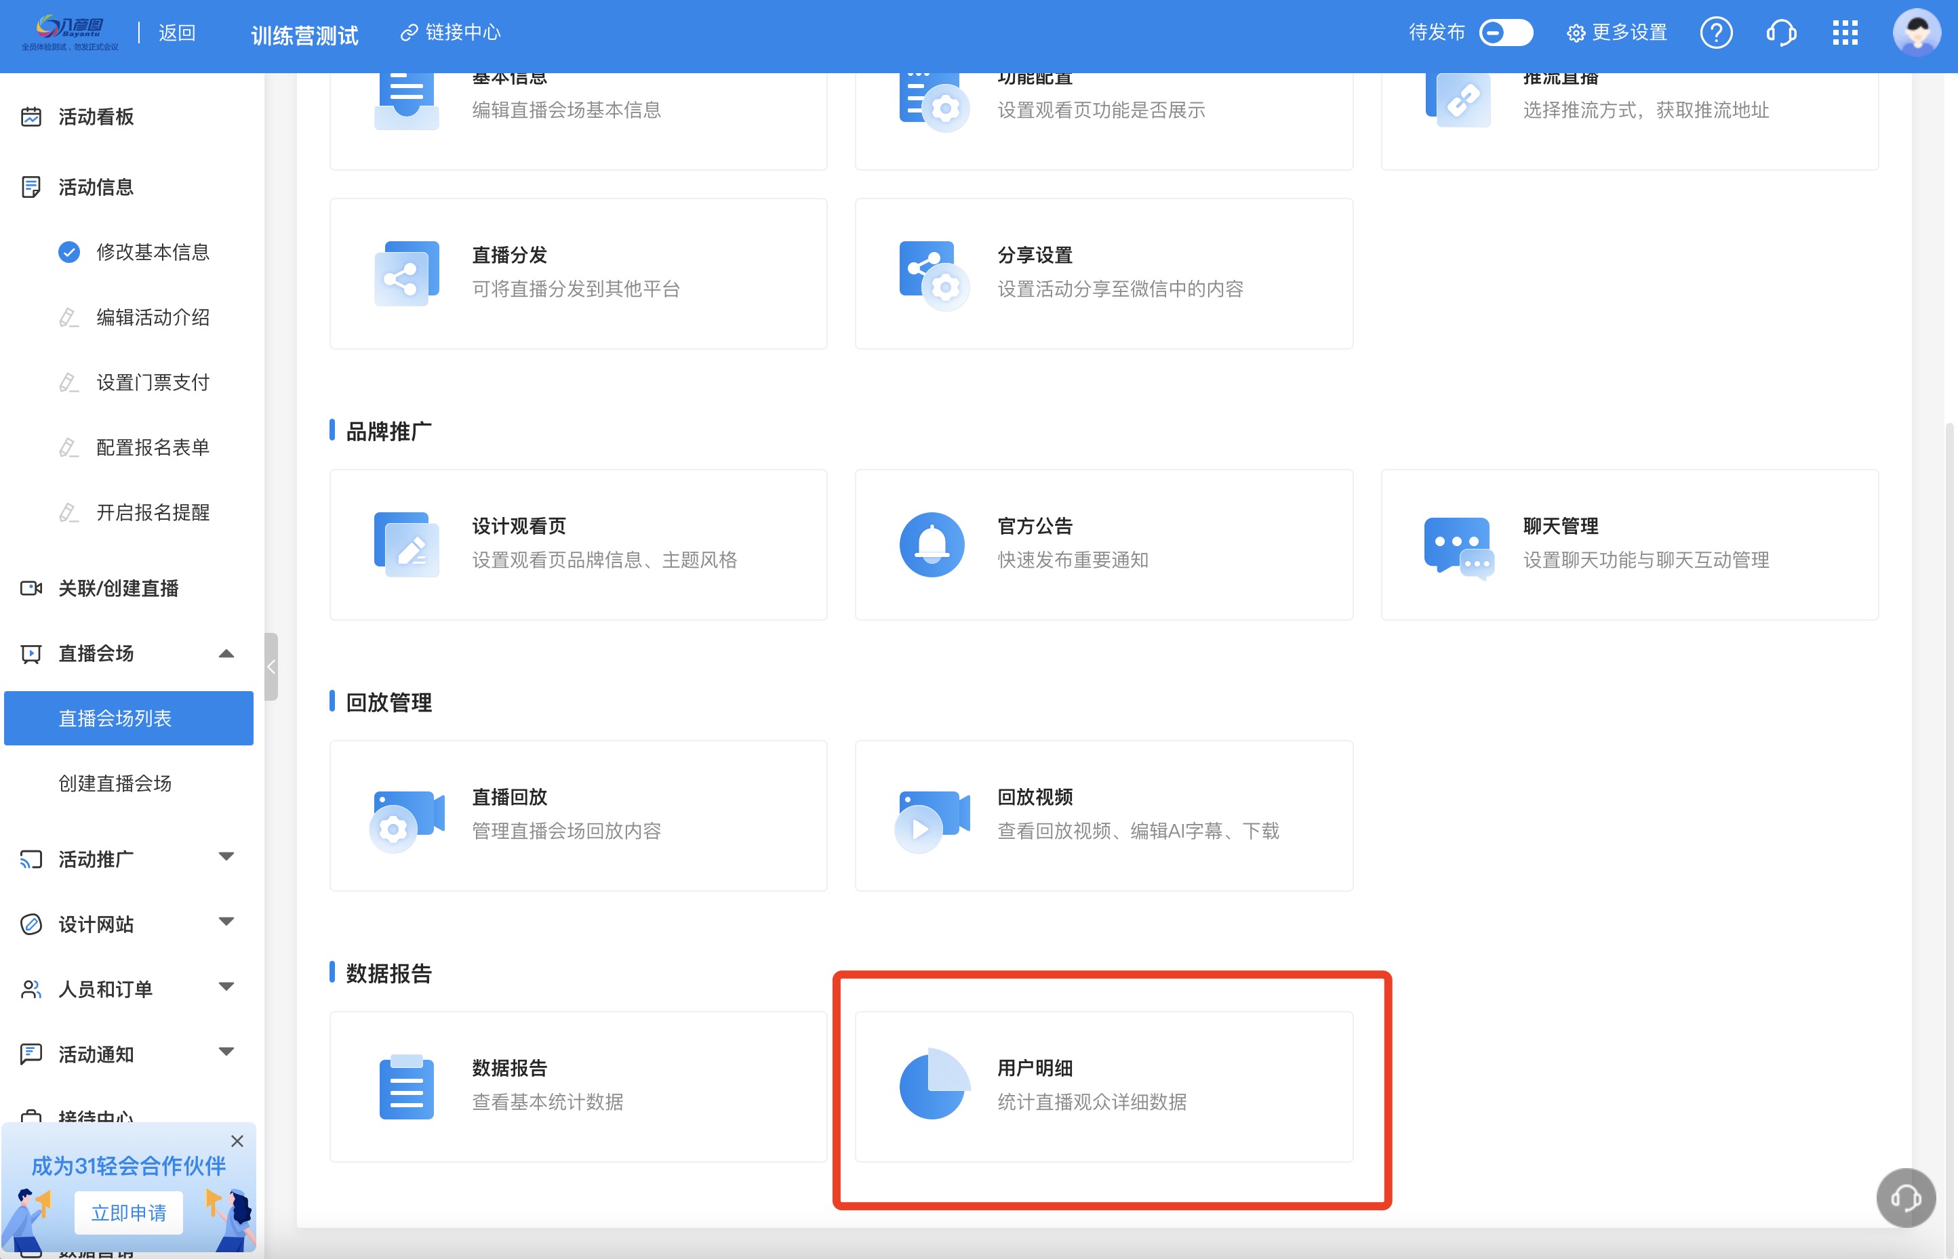Image resolution: width=1958 pixels, height=1259 pixels.
Task: Open the 直播分发 share icon card
Action: click(407, 273)
